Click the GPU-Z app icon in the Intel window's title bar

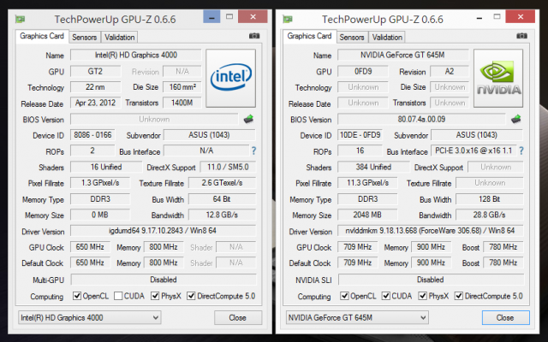(x=20, y=19)
